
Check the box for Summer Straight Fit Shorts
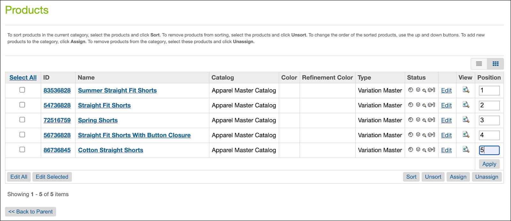point(22,90)
